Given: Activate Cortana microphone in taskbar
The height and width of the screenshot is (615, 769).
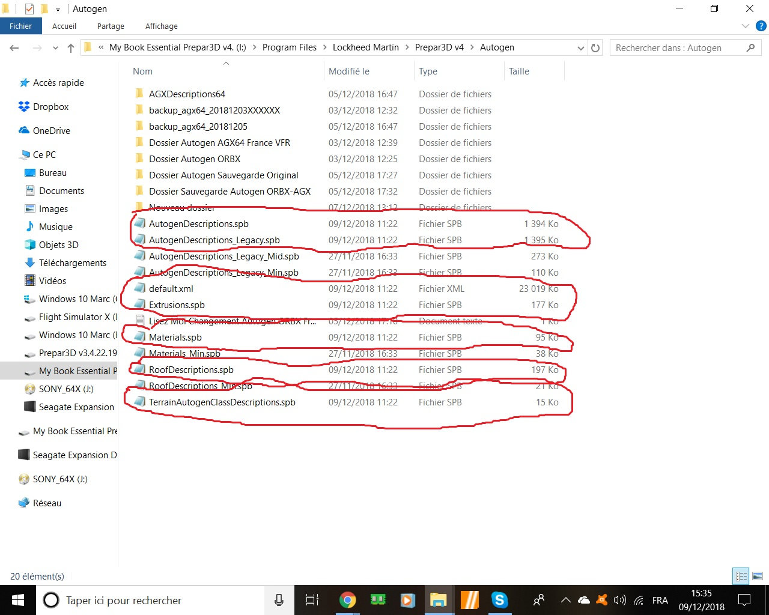Looking at the screenshot, I should coord(279,600).
